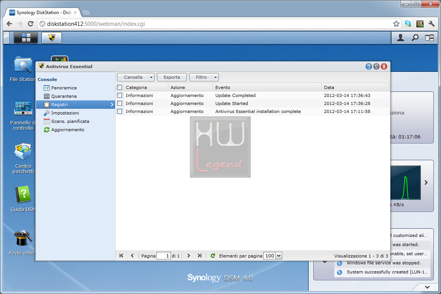Reload the browser page
The height and width of the screenshot is (294, 441).
[31, 24]
